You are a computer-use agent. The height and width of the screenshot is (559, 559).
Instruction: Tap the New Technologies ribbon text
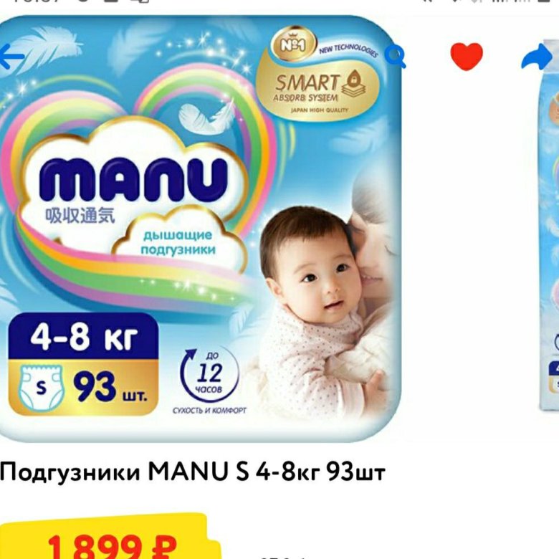[348, 51]
